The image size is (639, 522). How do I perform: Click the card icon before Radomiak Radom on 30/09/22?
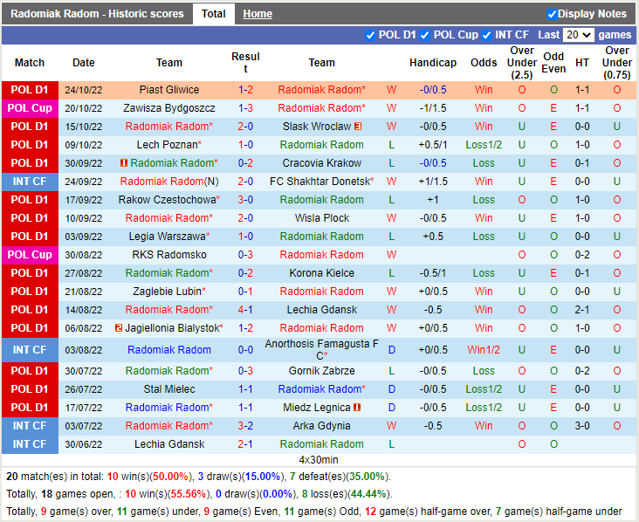pos(124,163)
